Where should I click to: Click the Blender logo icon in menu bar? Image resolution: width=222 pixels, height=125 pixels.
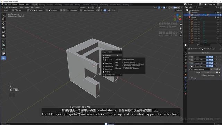pos(2,5)
